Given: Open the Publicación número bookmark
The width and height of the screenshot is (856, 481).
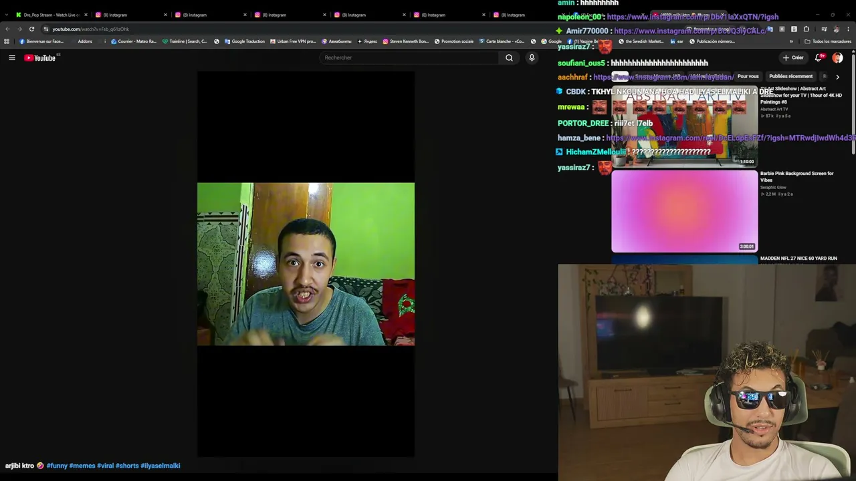Looking at the screenshot, I should pos(712,41).
